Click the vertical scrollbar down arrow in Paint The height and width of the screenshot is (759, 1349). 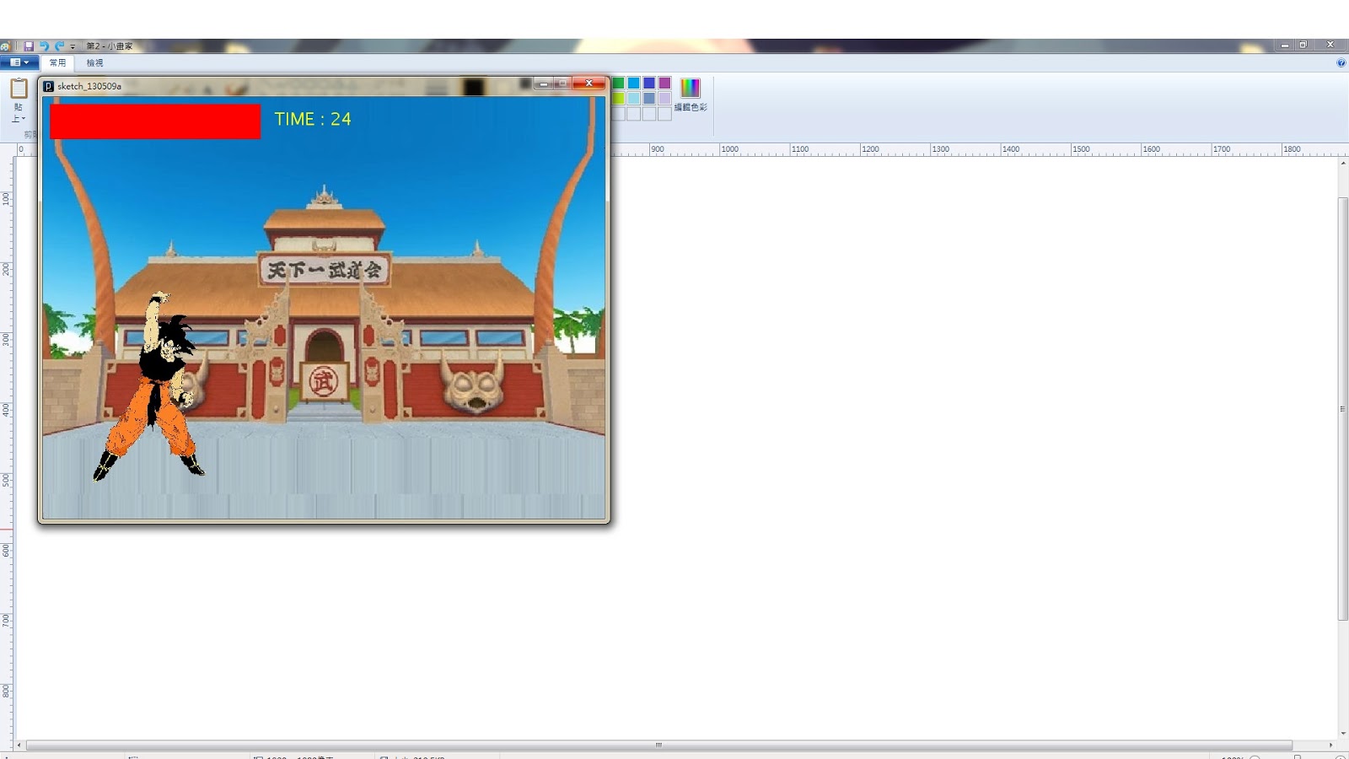(1342, 734)
